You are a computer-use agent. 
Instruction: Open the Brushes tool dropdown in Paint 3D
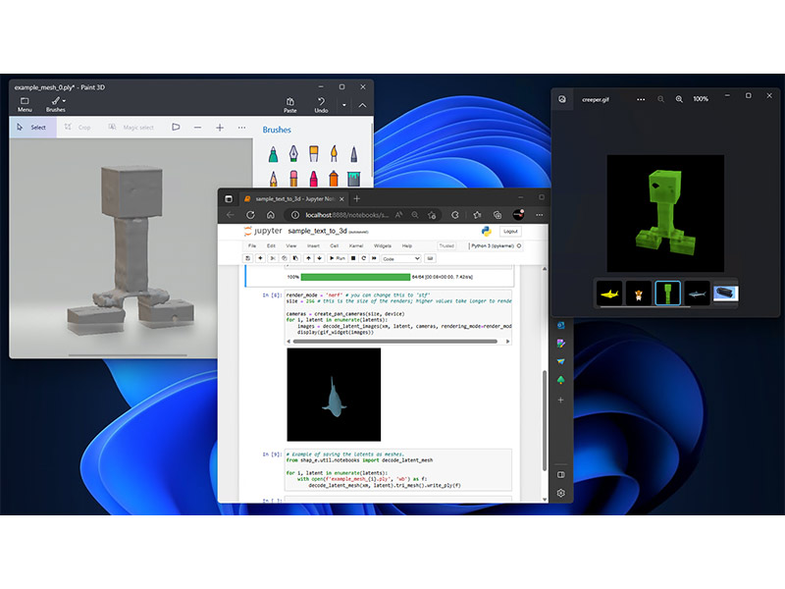(x=56, y=105)
